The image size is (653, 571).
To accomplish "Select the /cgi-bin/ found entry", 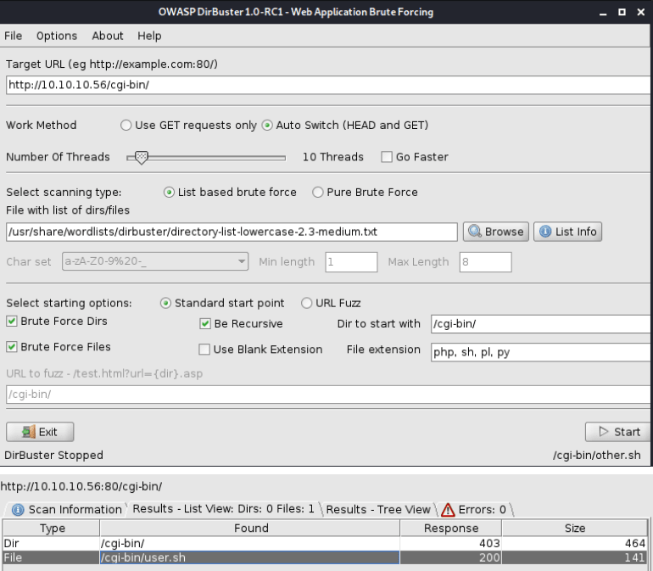I will 250,544.
